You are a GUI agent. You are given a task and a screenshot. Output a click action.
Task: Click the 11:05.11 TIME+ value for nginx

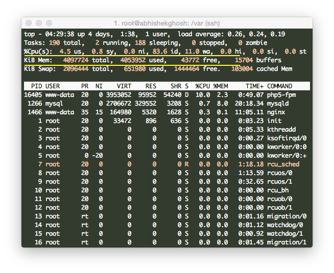(249, 112)
